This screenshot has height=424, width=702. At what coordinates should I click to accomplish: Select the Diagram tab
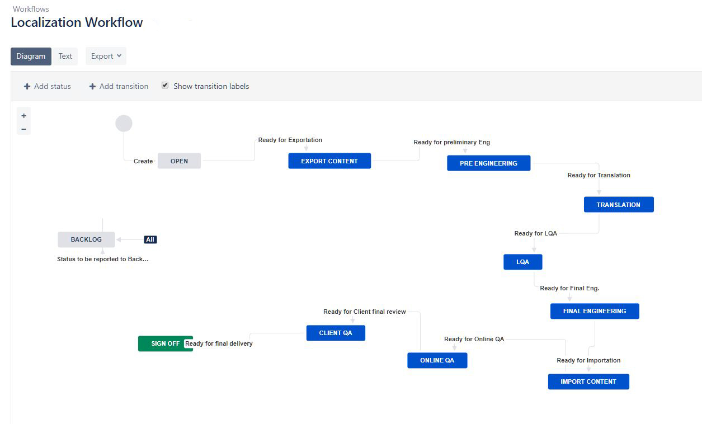[30, 56]
